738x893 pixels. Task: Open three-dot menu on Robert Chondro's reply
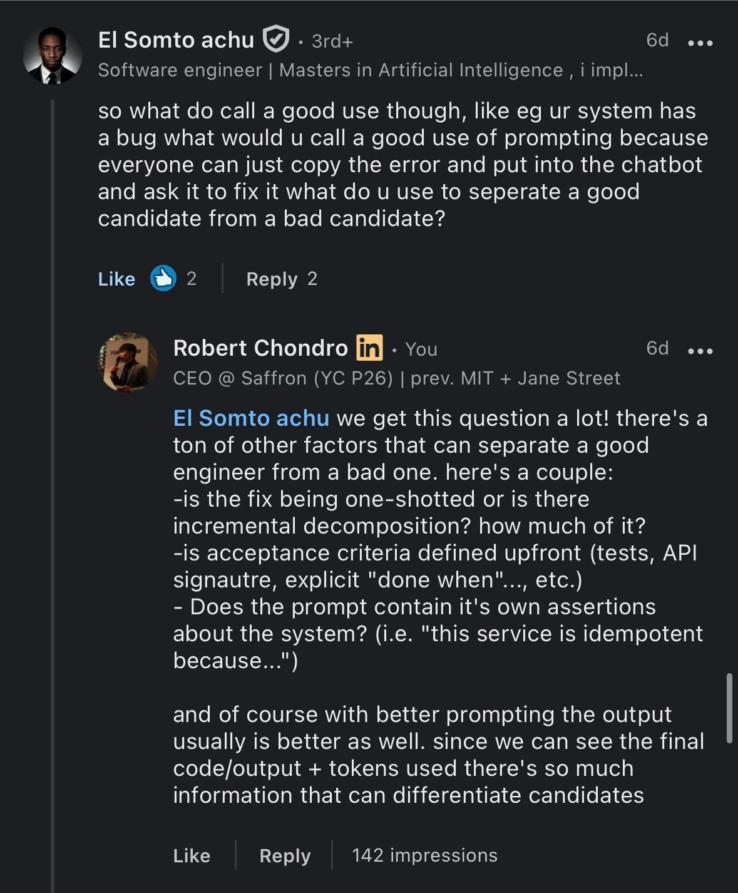[x=700, y=351]
